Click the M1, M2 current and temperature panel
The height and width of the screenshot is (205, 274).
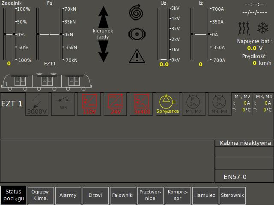[x=242, y=104]
